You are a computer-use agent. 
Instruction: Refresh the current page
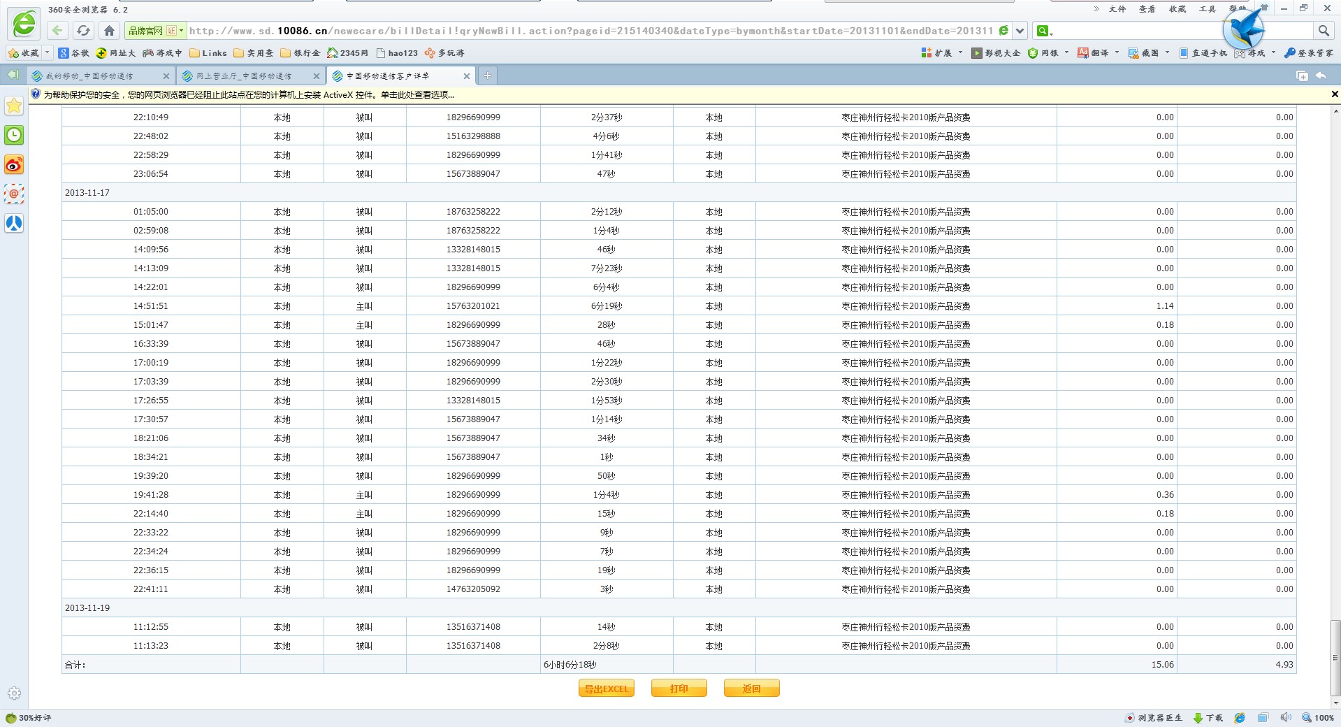[83, 30]
